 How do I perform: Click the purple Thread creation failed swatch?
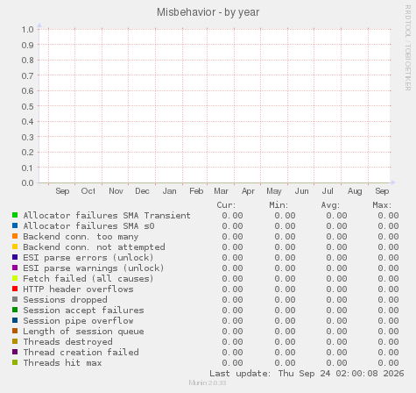(15, 352)
